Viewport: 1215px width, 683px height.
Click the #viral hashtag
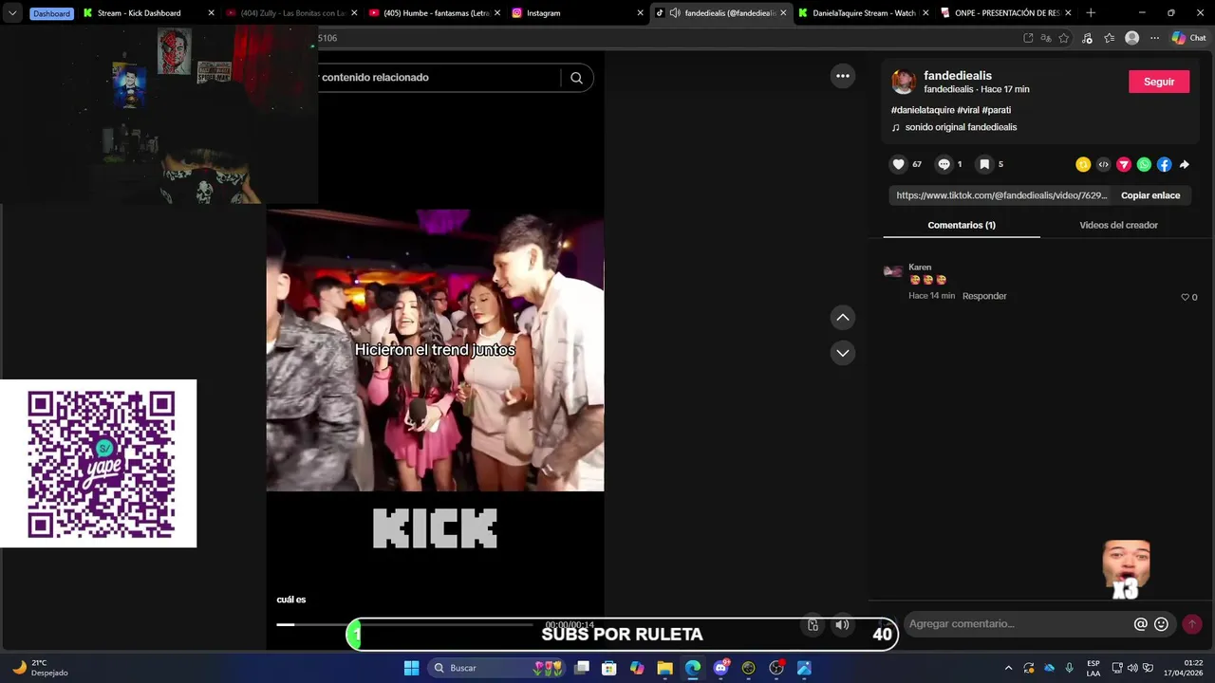point(968,110)
